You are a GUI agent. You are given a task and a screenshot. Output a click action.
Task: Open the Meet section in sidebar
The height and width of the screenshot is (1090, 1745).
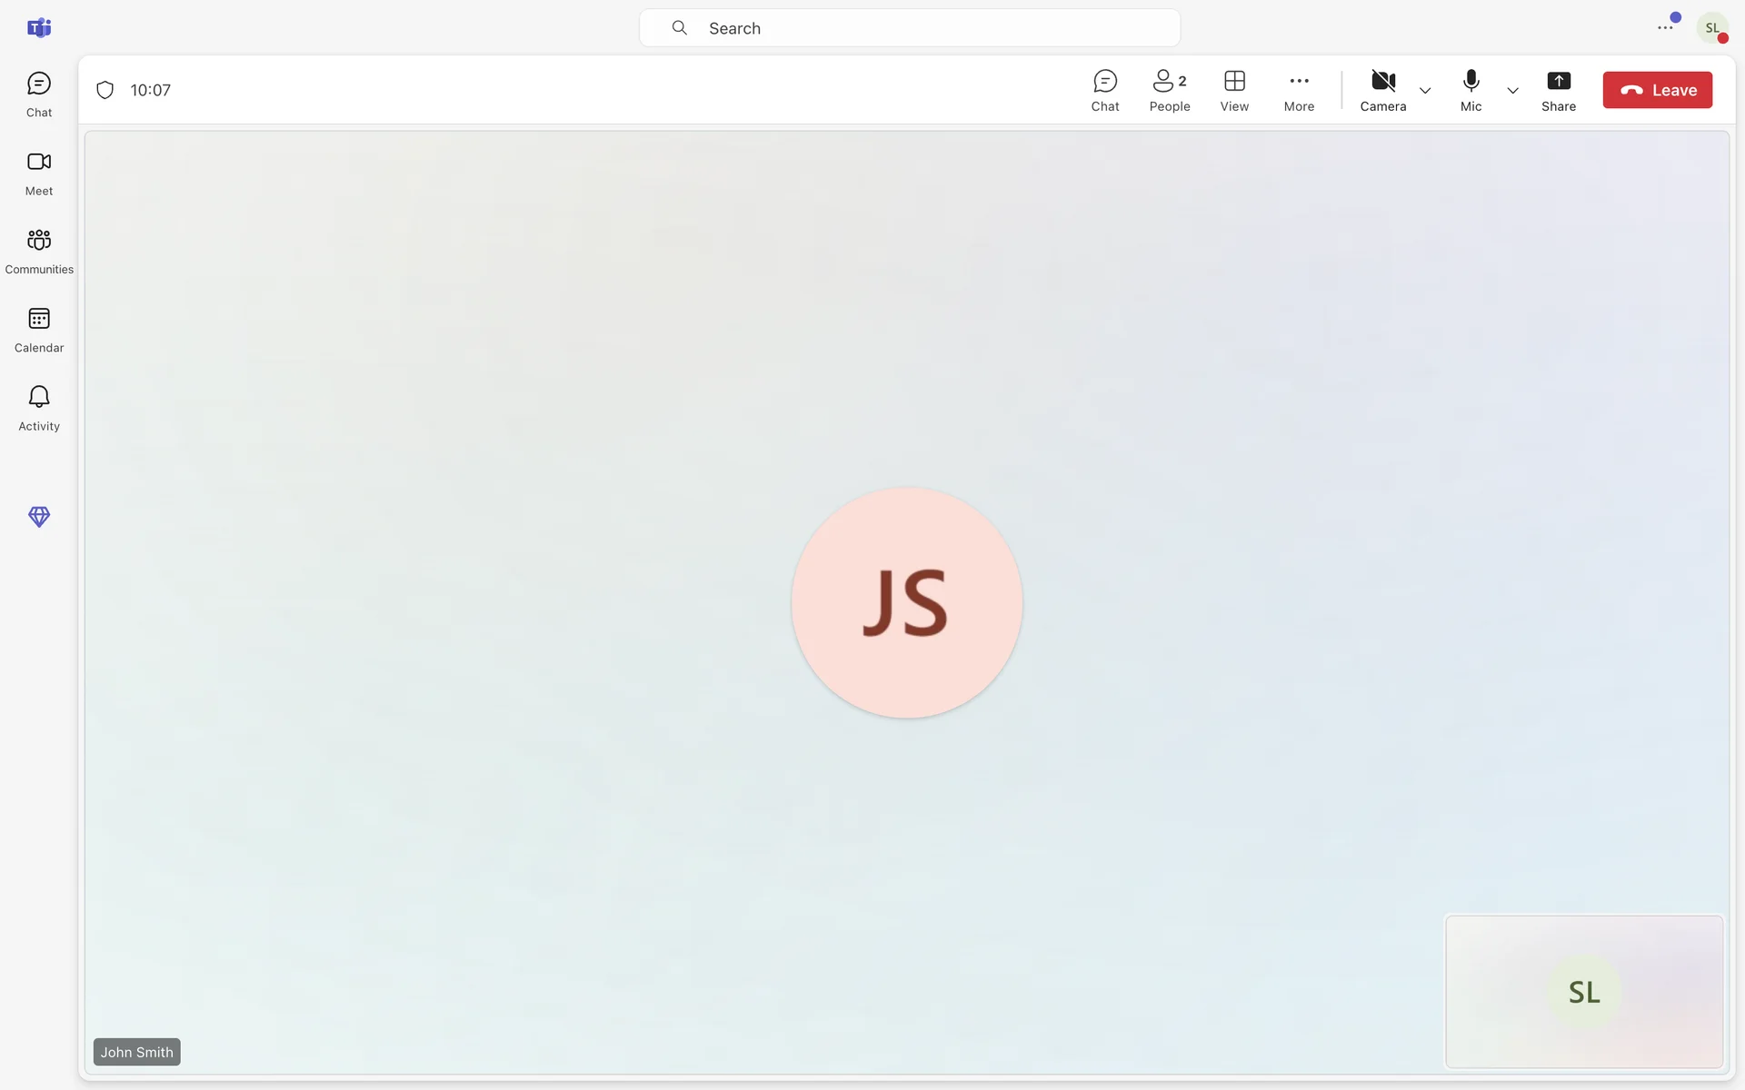pyautogui.click(x=39, y=173)
